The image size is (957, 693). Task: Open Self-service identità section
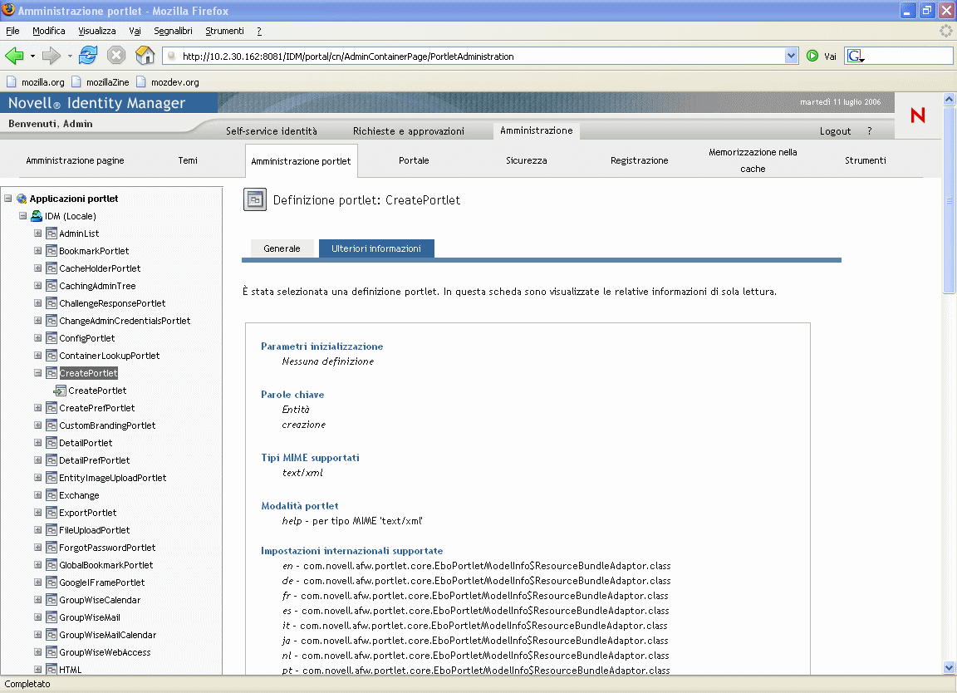click(x=272, y=131)
